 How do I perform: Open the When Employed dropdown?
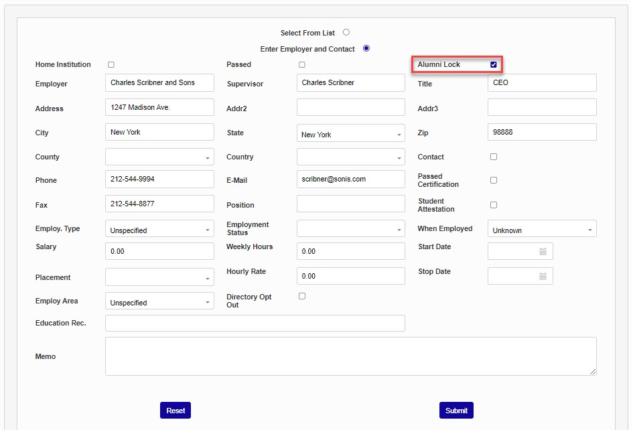click(x=541, y=229)
